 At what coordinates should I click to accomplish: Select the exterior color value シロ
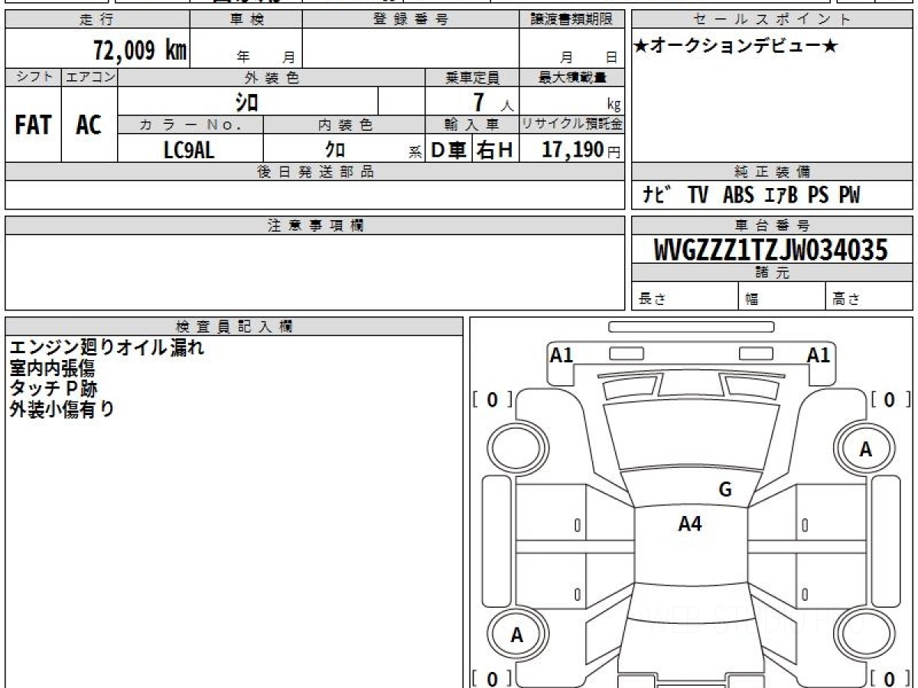click(x=246, y=102)
